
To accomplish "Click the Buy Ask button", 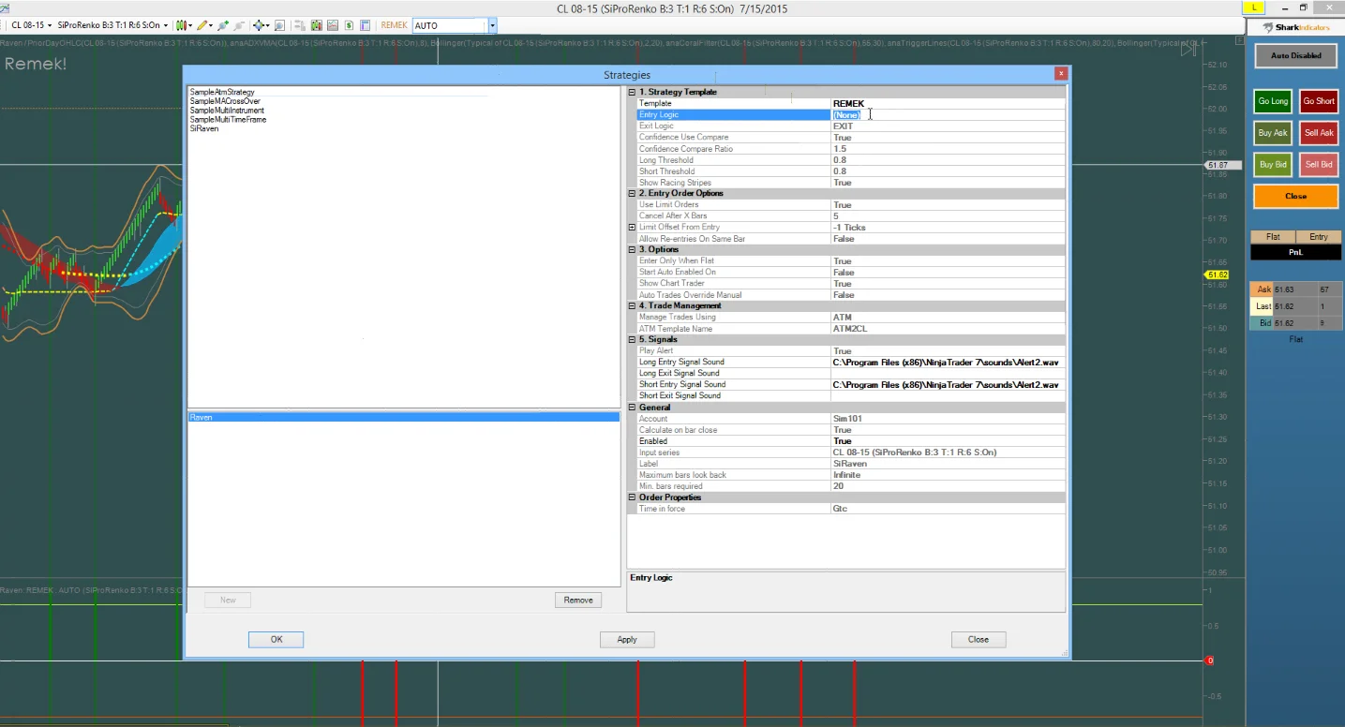I will pyautogui.click(x=1273, y=133).
